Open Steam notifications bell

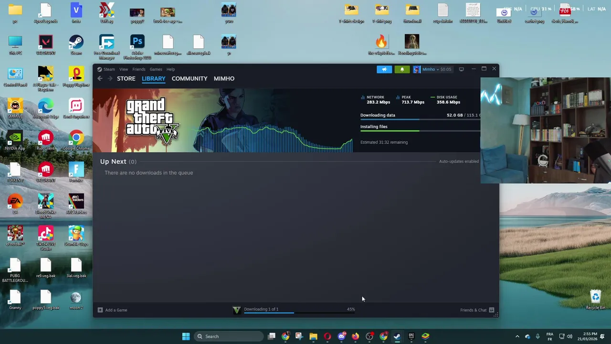[402, 69]
